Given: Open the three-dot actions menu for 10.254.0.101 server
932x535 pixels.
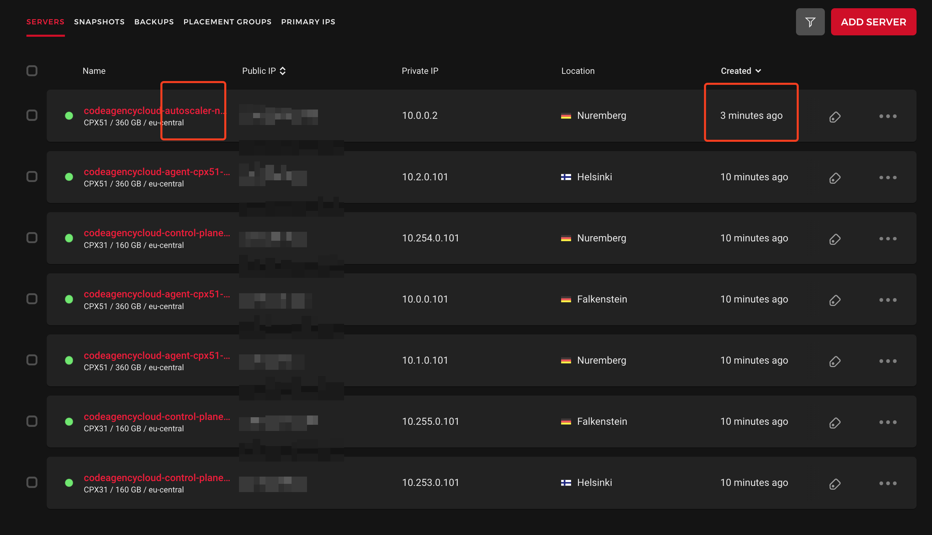Looking at the screenshot, I should [x=888, y=238].
